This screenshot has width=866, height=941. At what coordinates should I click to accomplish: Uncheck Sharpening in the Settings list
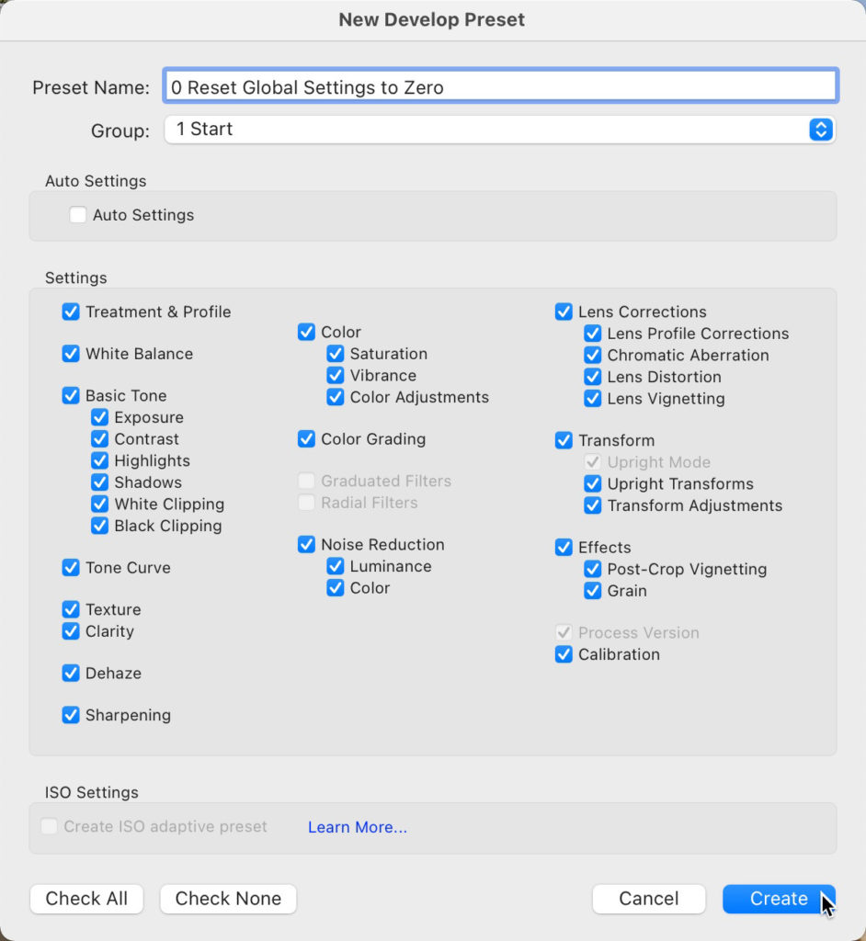click(71, 715)
